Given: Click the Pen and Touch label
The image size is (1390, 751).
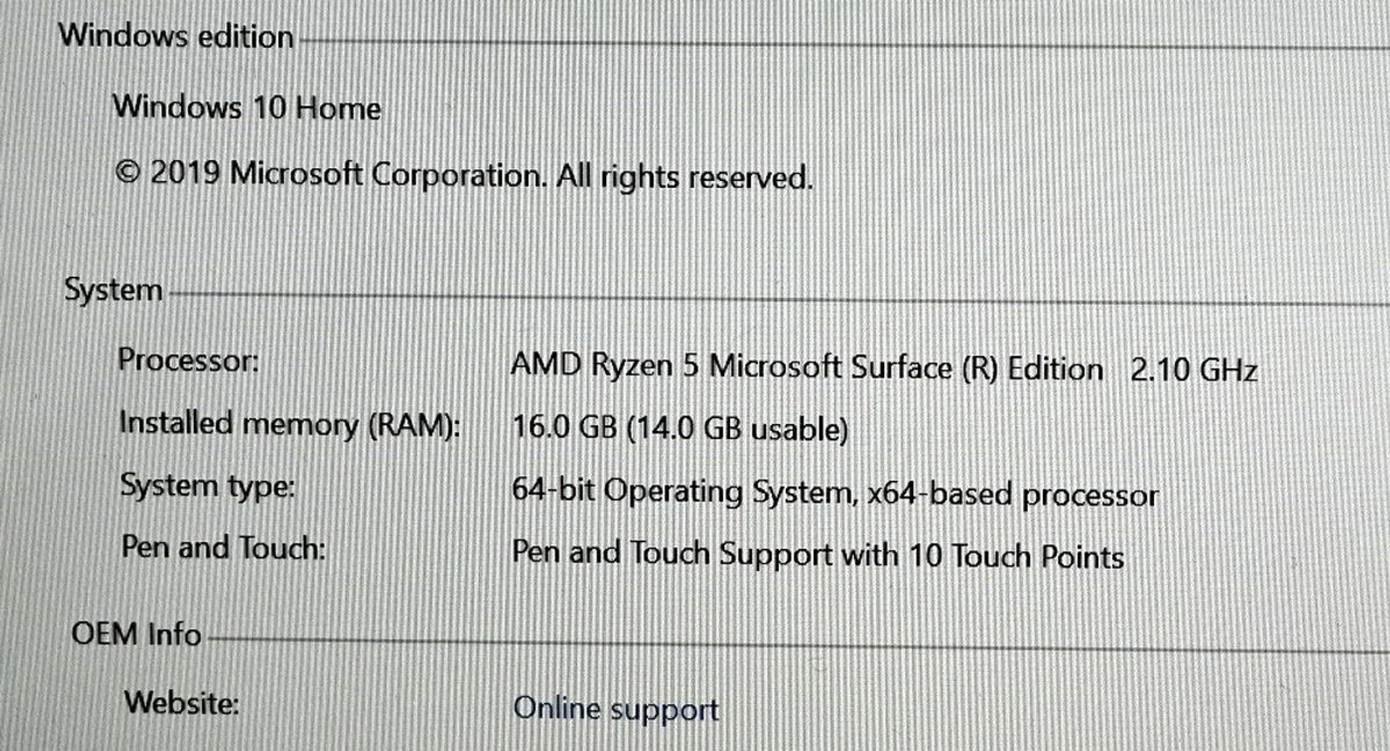Looking at the screenshot, I should pos(223,548).
